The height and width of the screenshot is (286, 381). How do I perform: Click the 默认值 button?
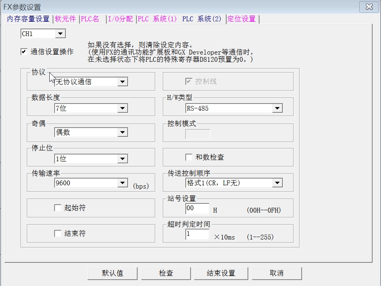[x=112, y=273]
